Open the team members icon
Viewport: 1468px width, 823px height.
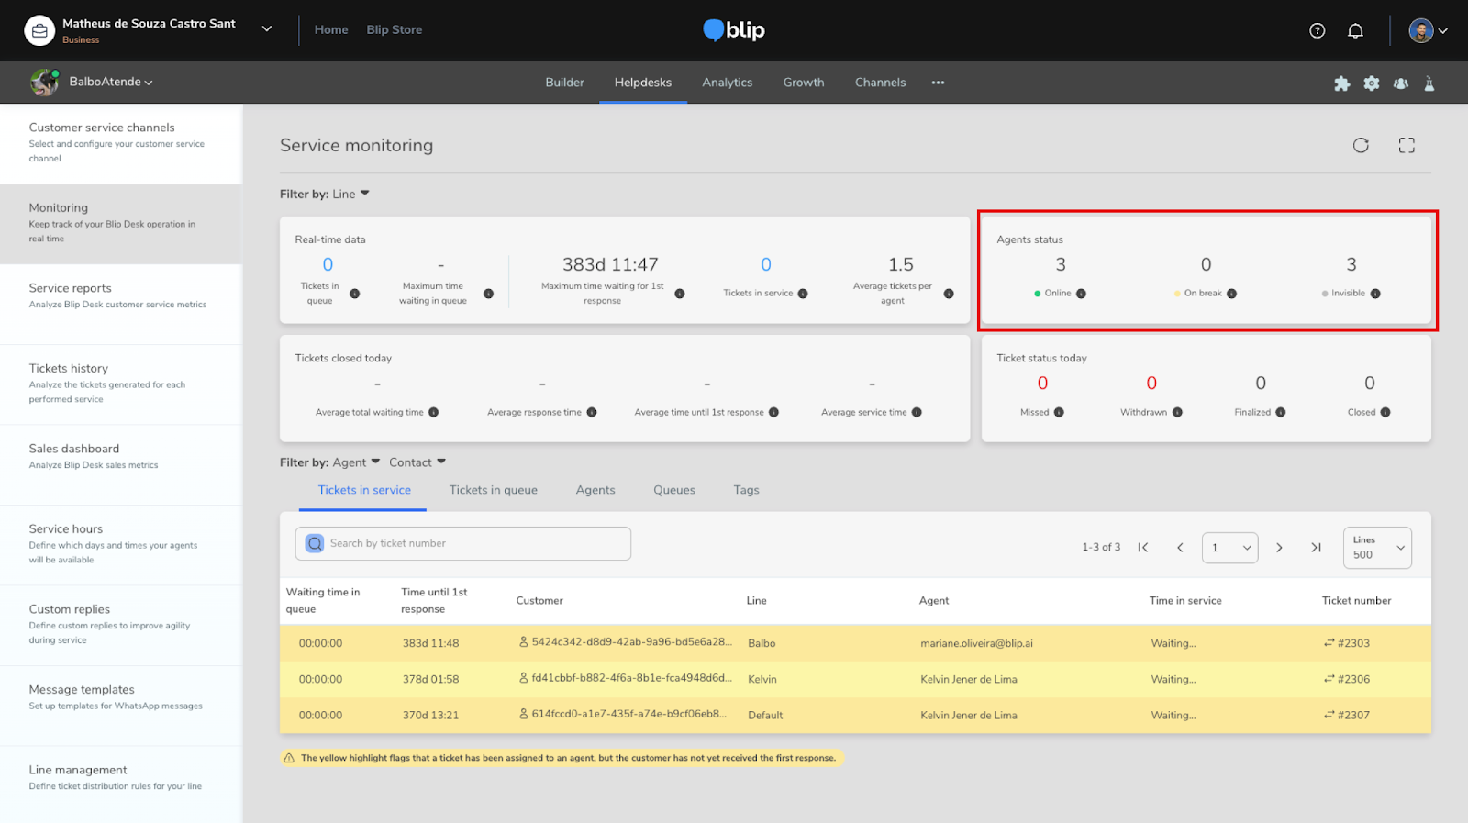[1401, 83]
